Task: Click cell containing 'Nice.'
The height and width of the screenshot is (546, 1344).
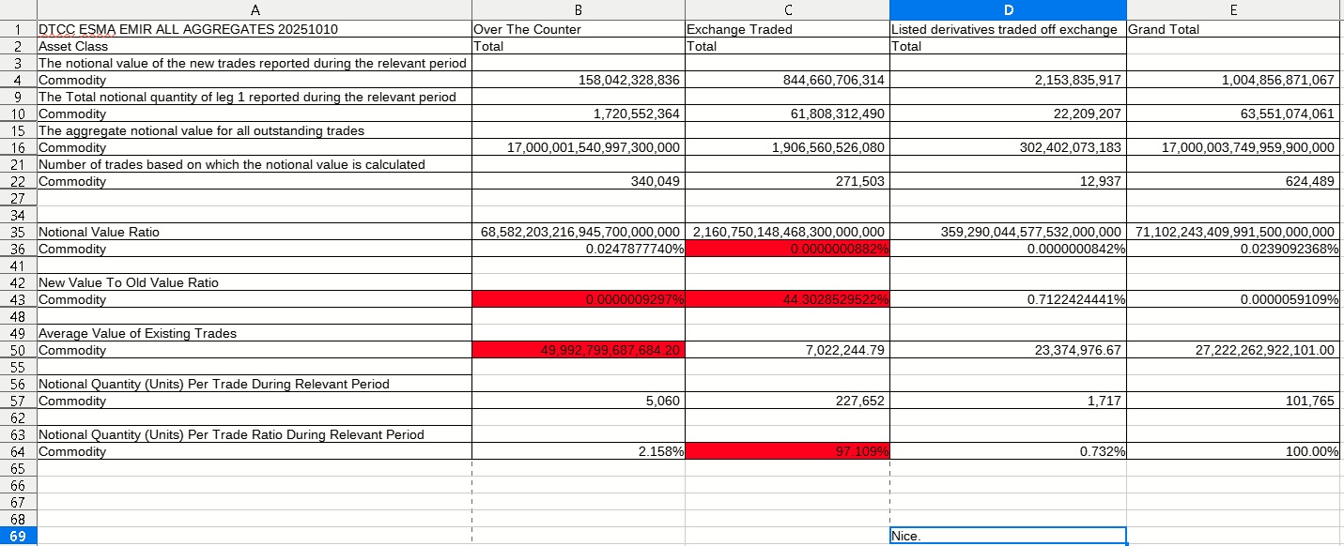Action: click(1008, 537)
